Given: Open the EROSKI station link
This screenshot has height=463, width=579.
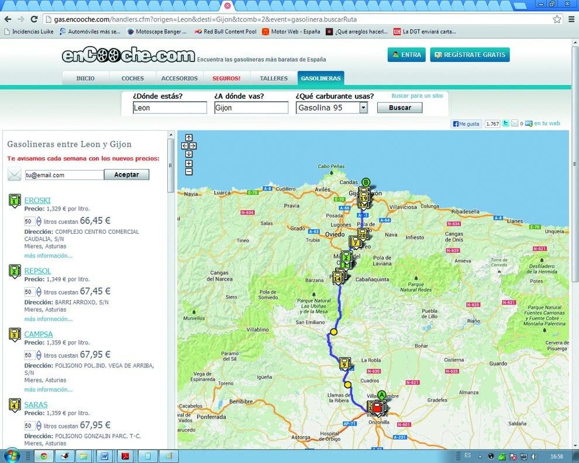Looking at the screenshot, I should pyautogui.click(x=37, y=200).
